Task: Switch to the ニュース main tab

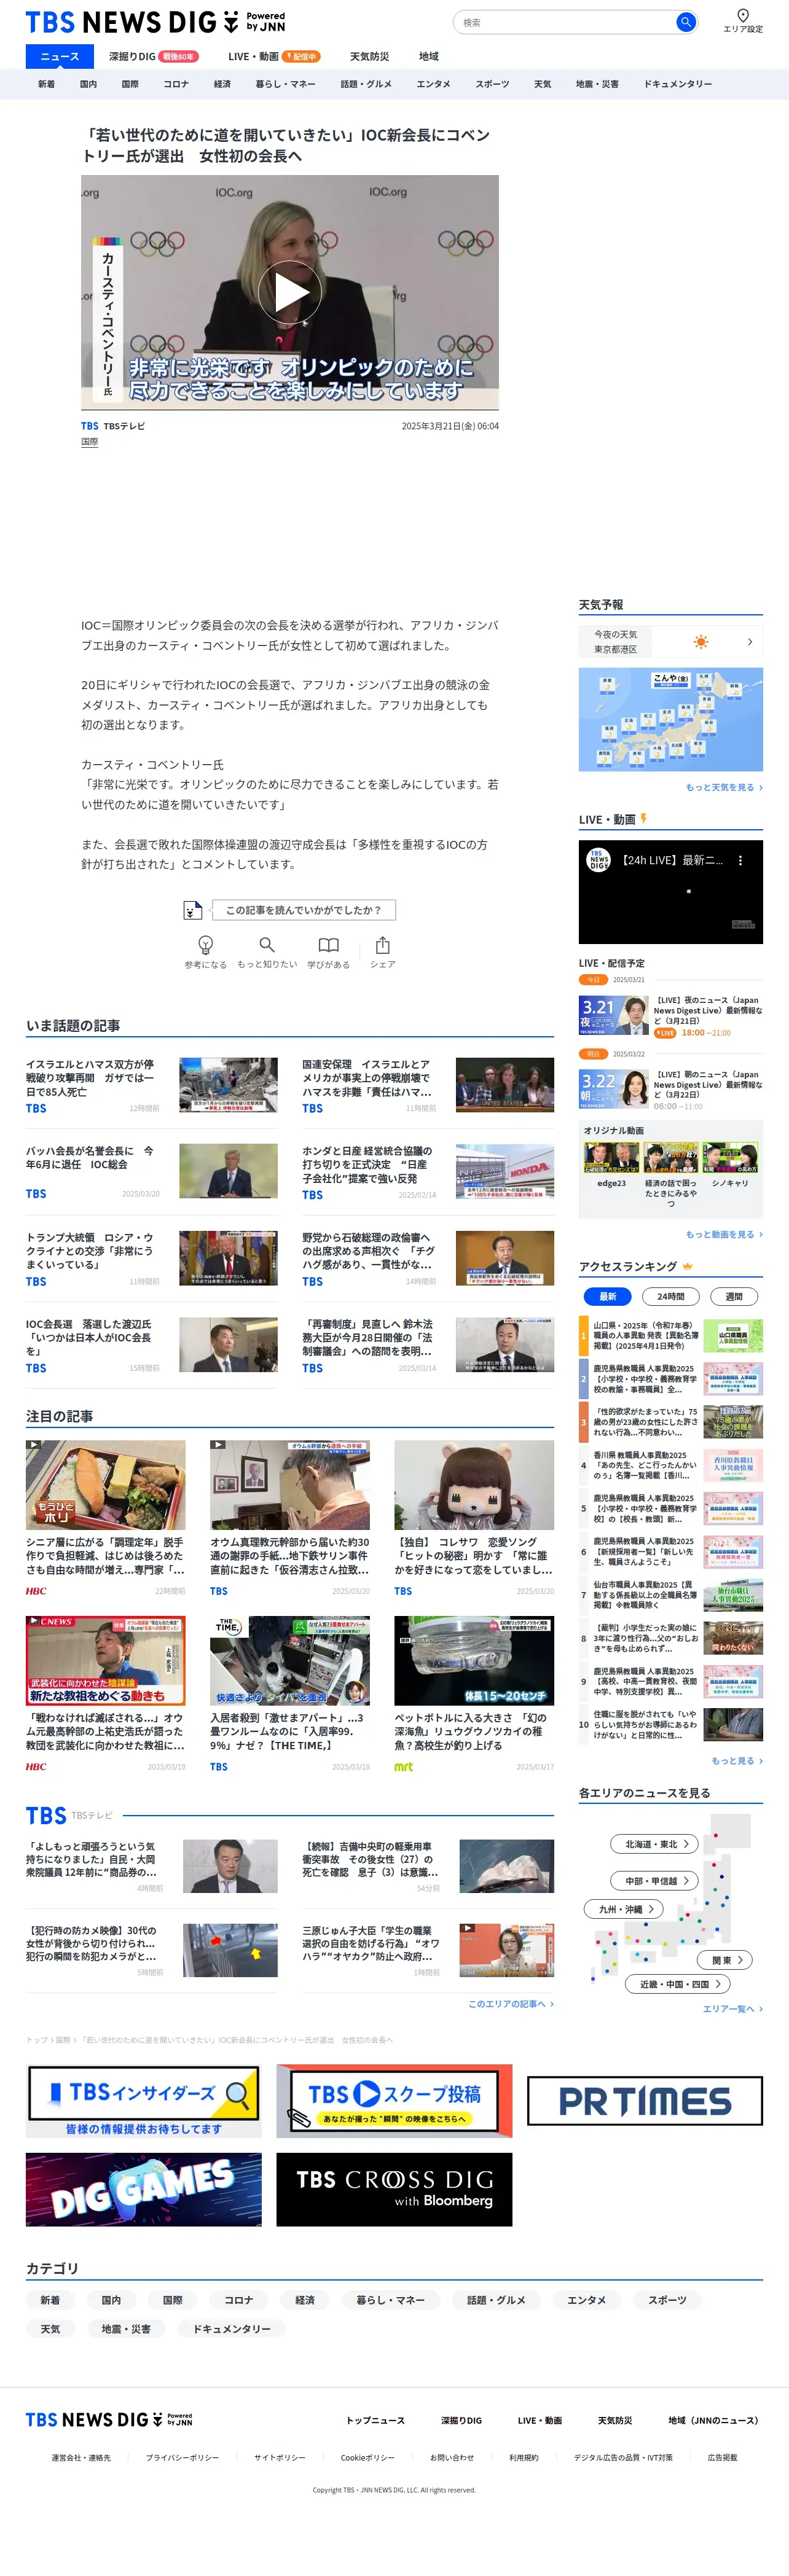Action: 60,57
